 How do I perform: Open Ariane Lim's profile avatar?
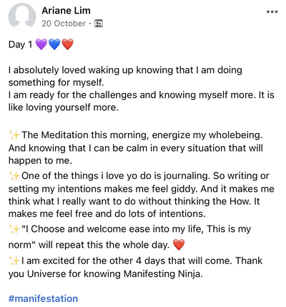coord(22,16)
